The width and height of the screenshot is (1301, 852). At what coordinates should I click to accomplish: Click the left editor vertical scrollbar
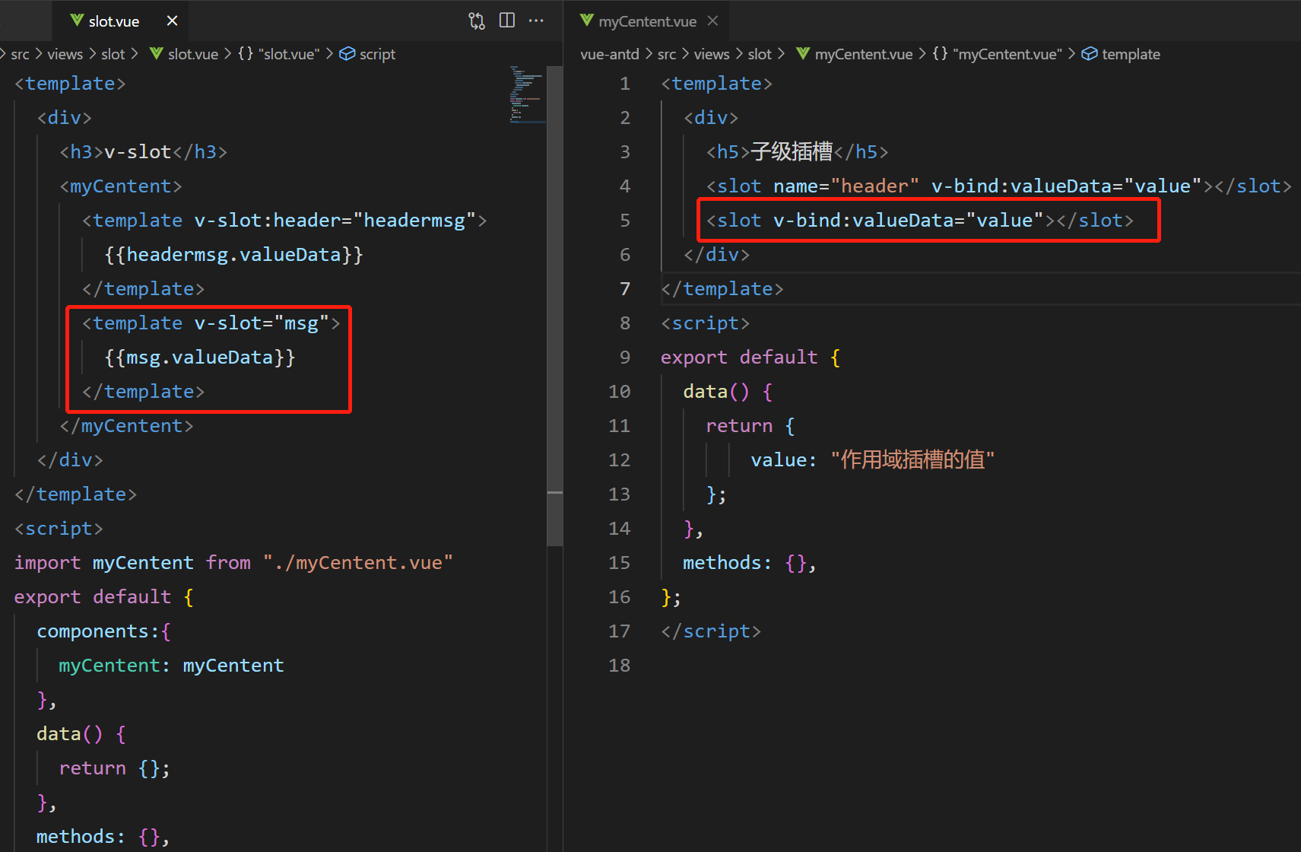555,304
